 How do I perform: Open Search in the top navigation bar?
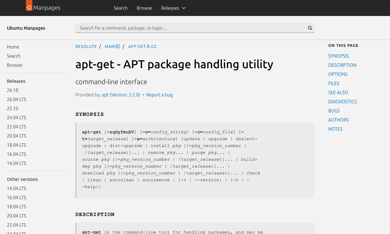point(121,8)
